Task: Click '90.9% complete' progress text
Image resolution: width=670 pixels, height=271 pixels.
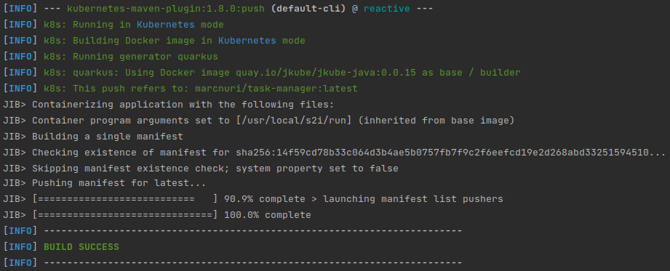Action: [265, 199]
